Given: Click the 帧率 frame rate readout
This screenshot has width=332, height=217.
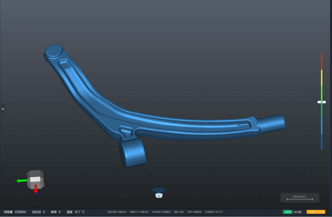Looking at the screenshot, I should pos(55,212).
